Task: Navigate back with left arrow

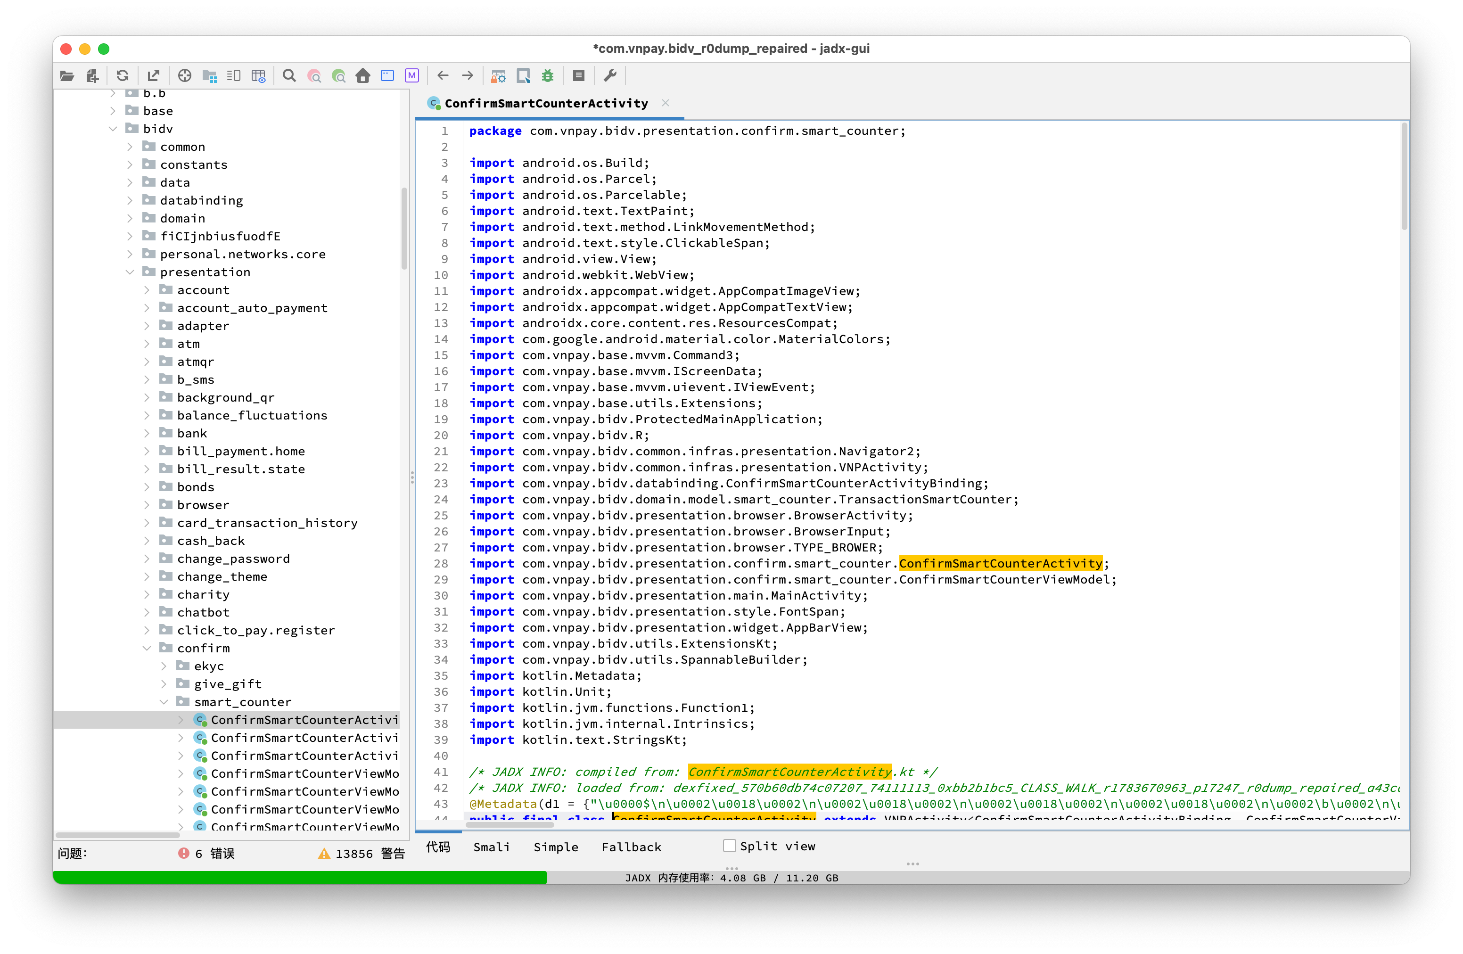Action: click(x=443, y=75)
